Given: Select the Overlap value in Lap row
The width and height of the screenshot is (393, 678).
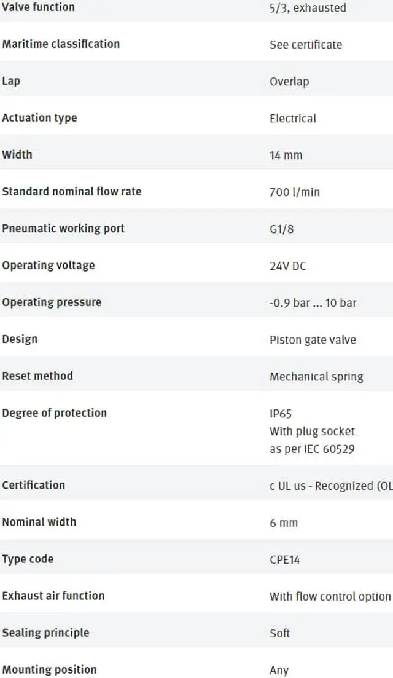Looking at the screenshot, I should click(x=289, y=81).
